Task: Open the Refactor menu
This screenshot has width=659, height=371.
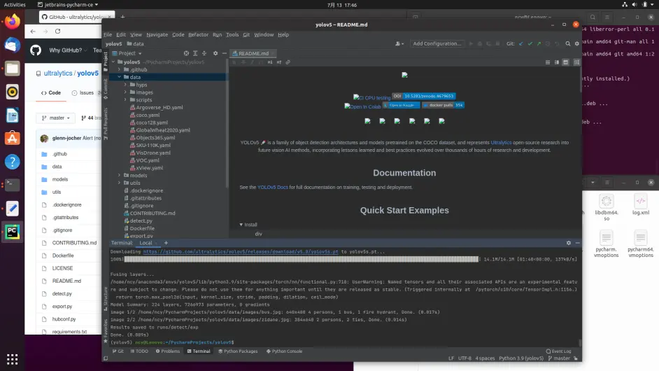Action: (199, 34)
